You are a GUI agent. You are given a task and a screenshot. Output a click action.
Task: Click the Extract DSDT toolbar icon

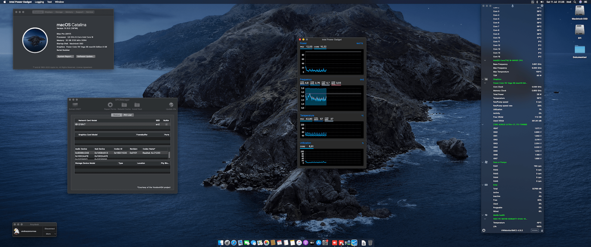(x=75, y=105)
